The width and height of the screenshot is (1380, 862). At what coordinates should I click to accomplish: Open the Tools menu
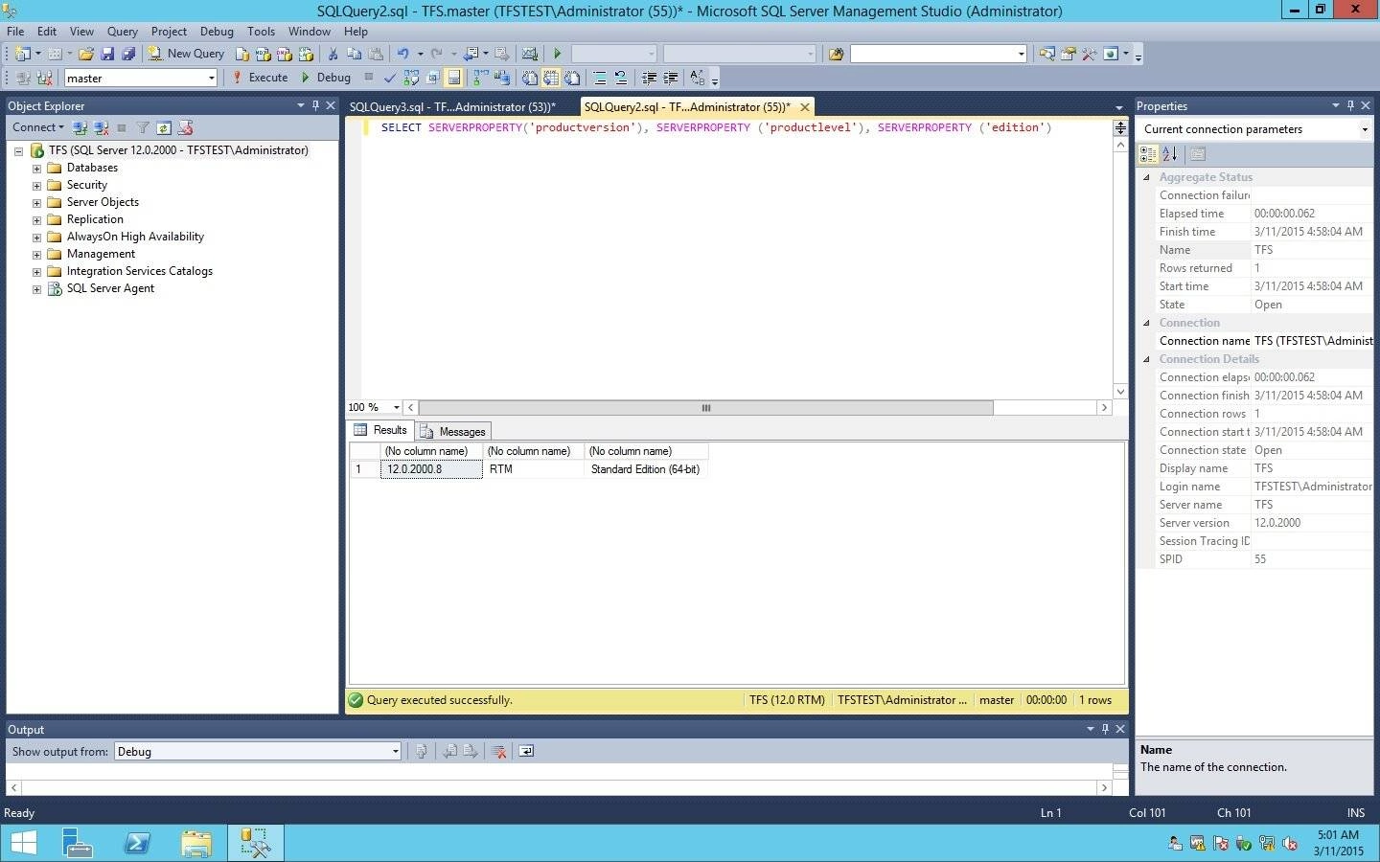pyautogui.click(x=261, y=31)
